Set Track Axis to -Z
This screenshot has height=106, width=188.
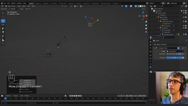coord(182,54)
